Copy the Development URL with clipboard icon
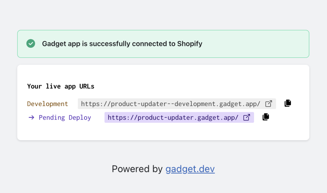Viewport: 327px width, 193px height. 288,103
